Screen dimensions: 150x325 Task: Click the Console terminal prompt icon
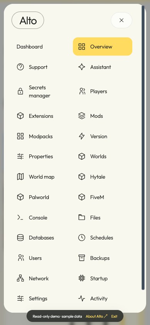click(x=20, y=218)
